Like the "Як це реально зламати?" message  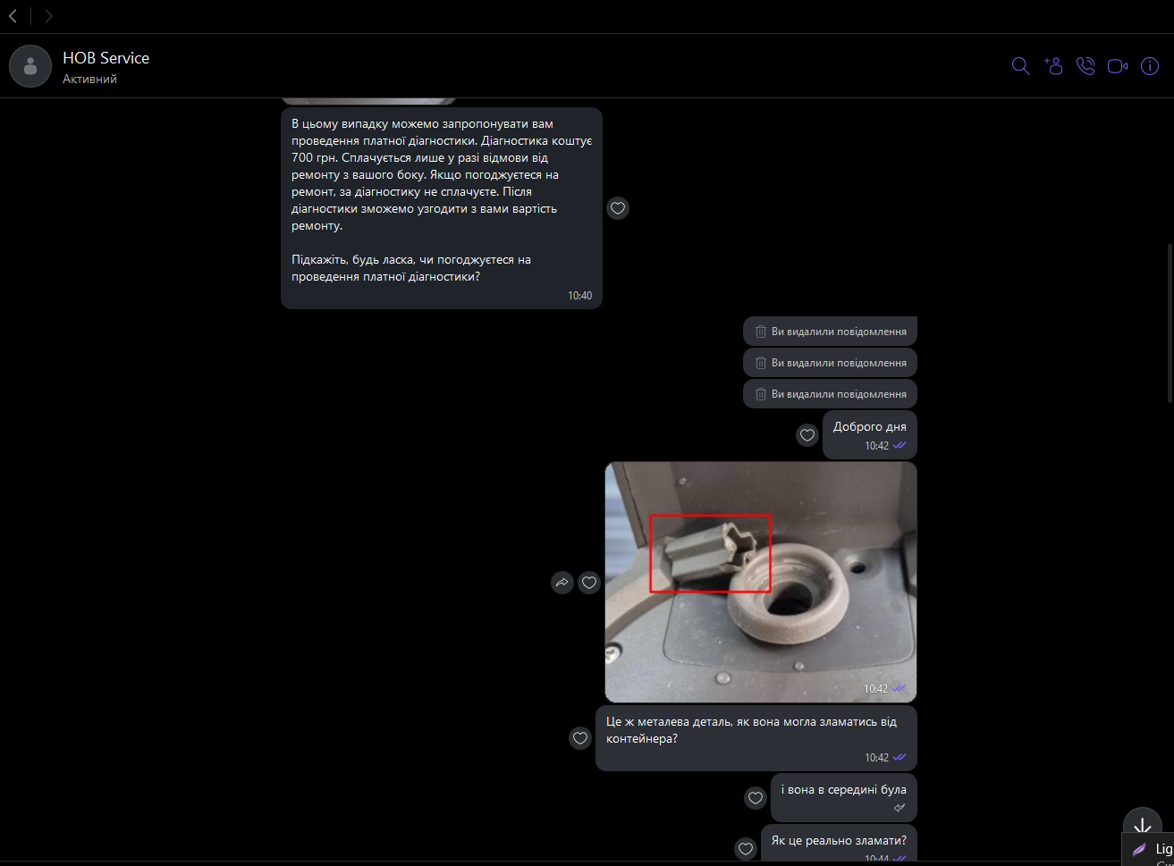[746, 848]
